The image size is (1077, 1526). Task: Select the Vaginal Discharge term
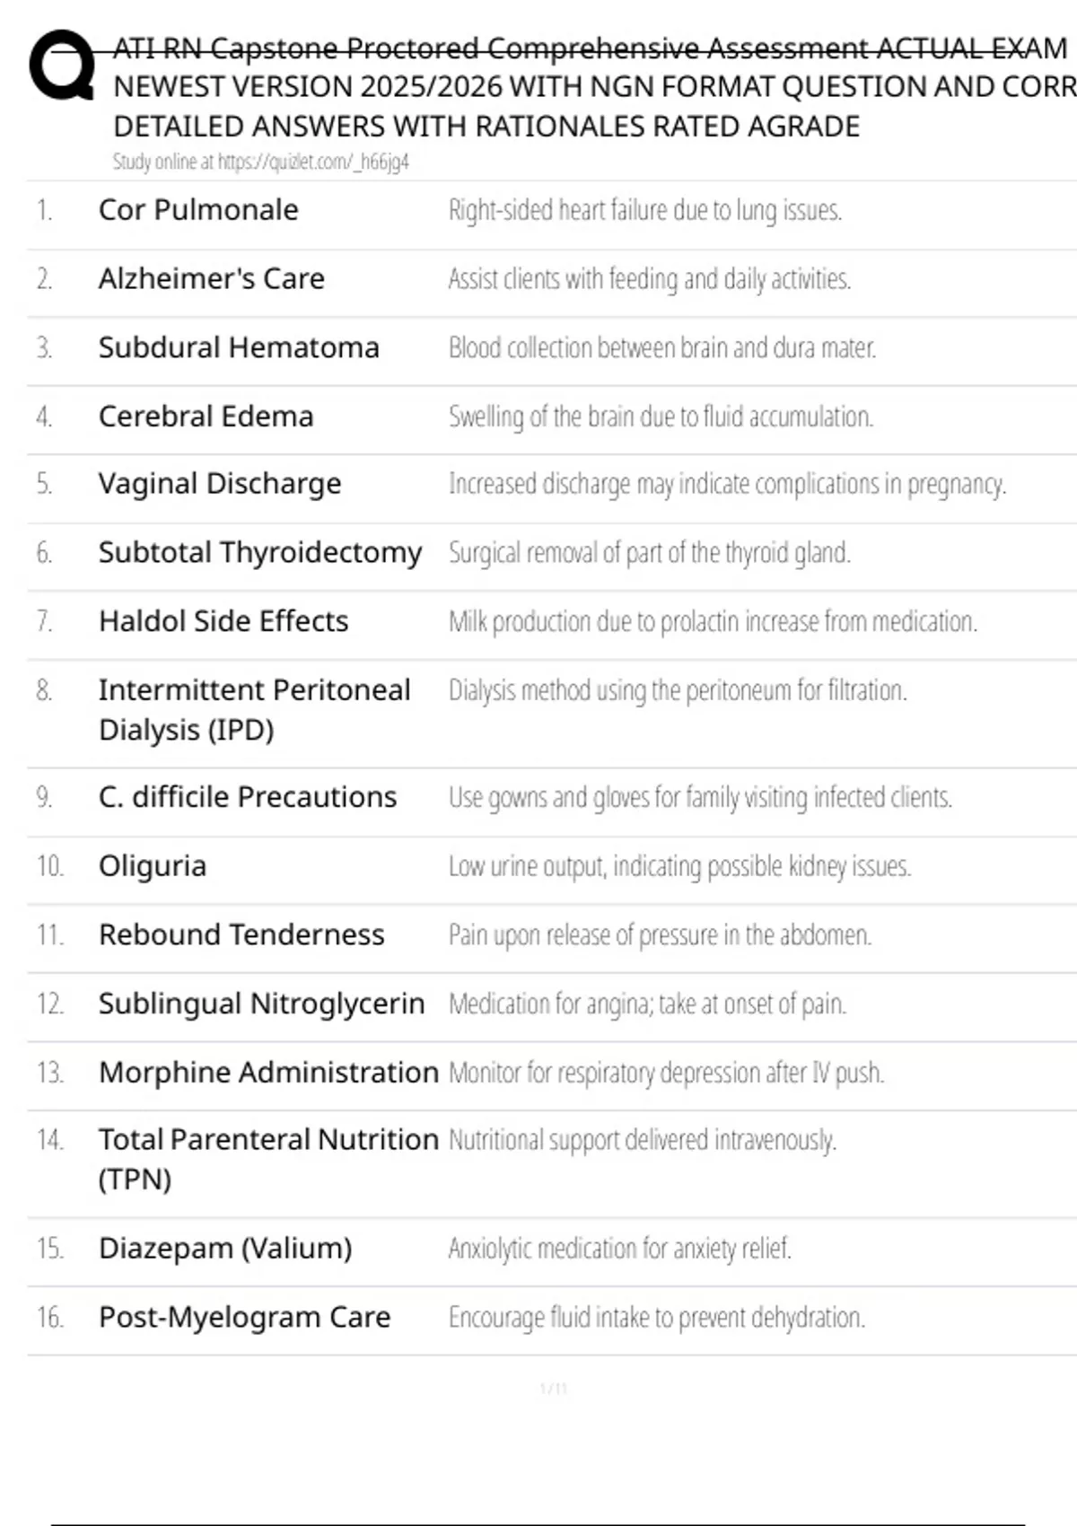(x=220, y=485)
